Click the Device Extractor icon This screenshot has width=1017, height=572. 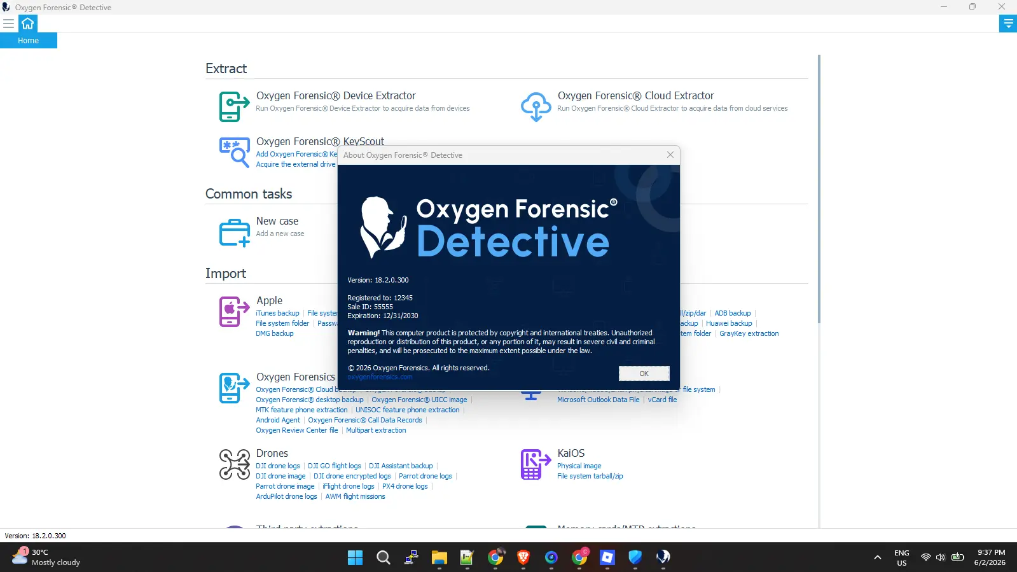(x=234, y=106)
